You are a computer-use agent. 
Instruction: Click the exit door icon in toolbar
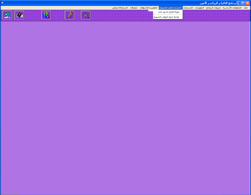point(7,15)
